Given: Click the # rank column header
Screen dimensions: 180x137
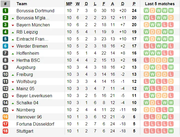Looking at the screenshot, I should 5,4.
